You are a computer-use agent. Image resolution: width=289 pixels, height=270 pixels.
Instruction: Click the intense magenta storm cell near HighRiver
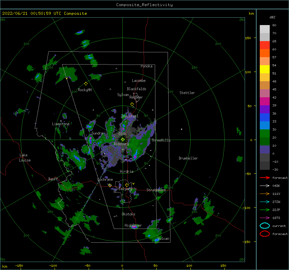pos(134,227)
